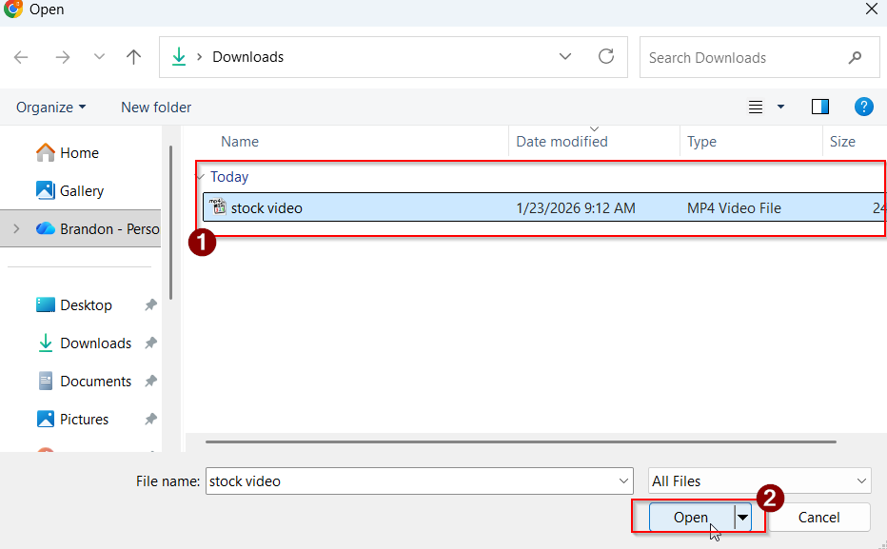This screenshot has height=549, width=887.
Task: Go up one folder level
Action: [x=133, y=57]
